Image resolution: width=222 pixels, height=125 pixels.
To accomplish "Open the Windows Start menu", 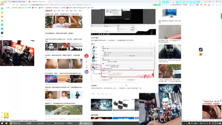I will (2, 123).
